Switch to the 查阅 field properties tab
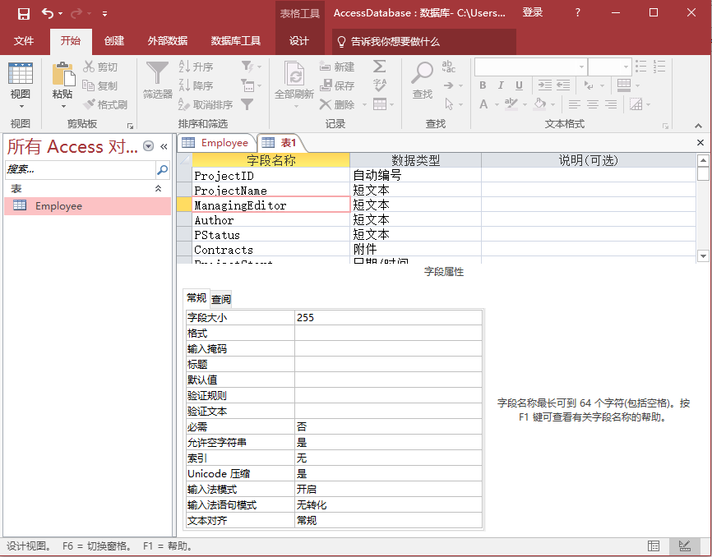Viewport: 712px width, 557px height. coord(221,299)
